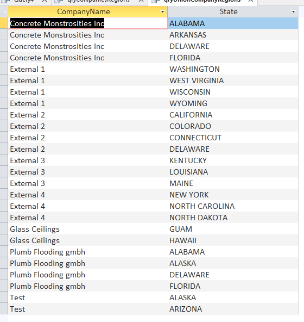Select the row selector for the LOUISIANA record

click(4, 172)
